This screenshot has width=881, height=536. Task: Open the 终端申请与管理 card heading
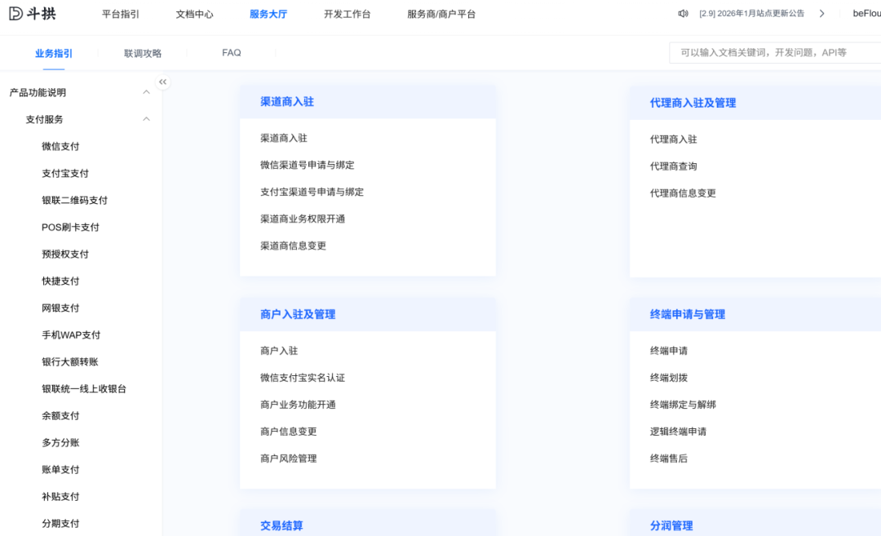point(688,315)
